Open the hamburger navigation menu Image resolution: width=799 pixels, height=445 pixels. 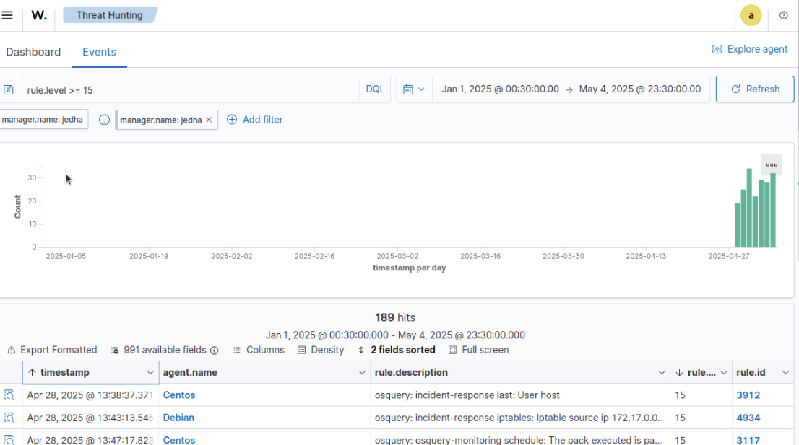[7, 15]
